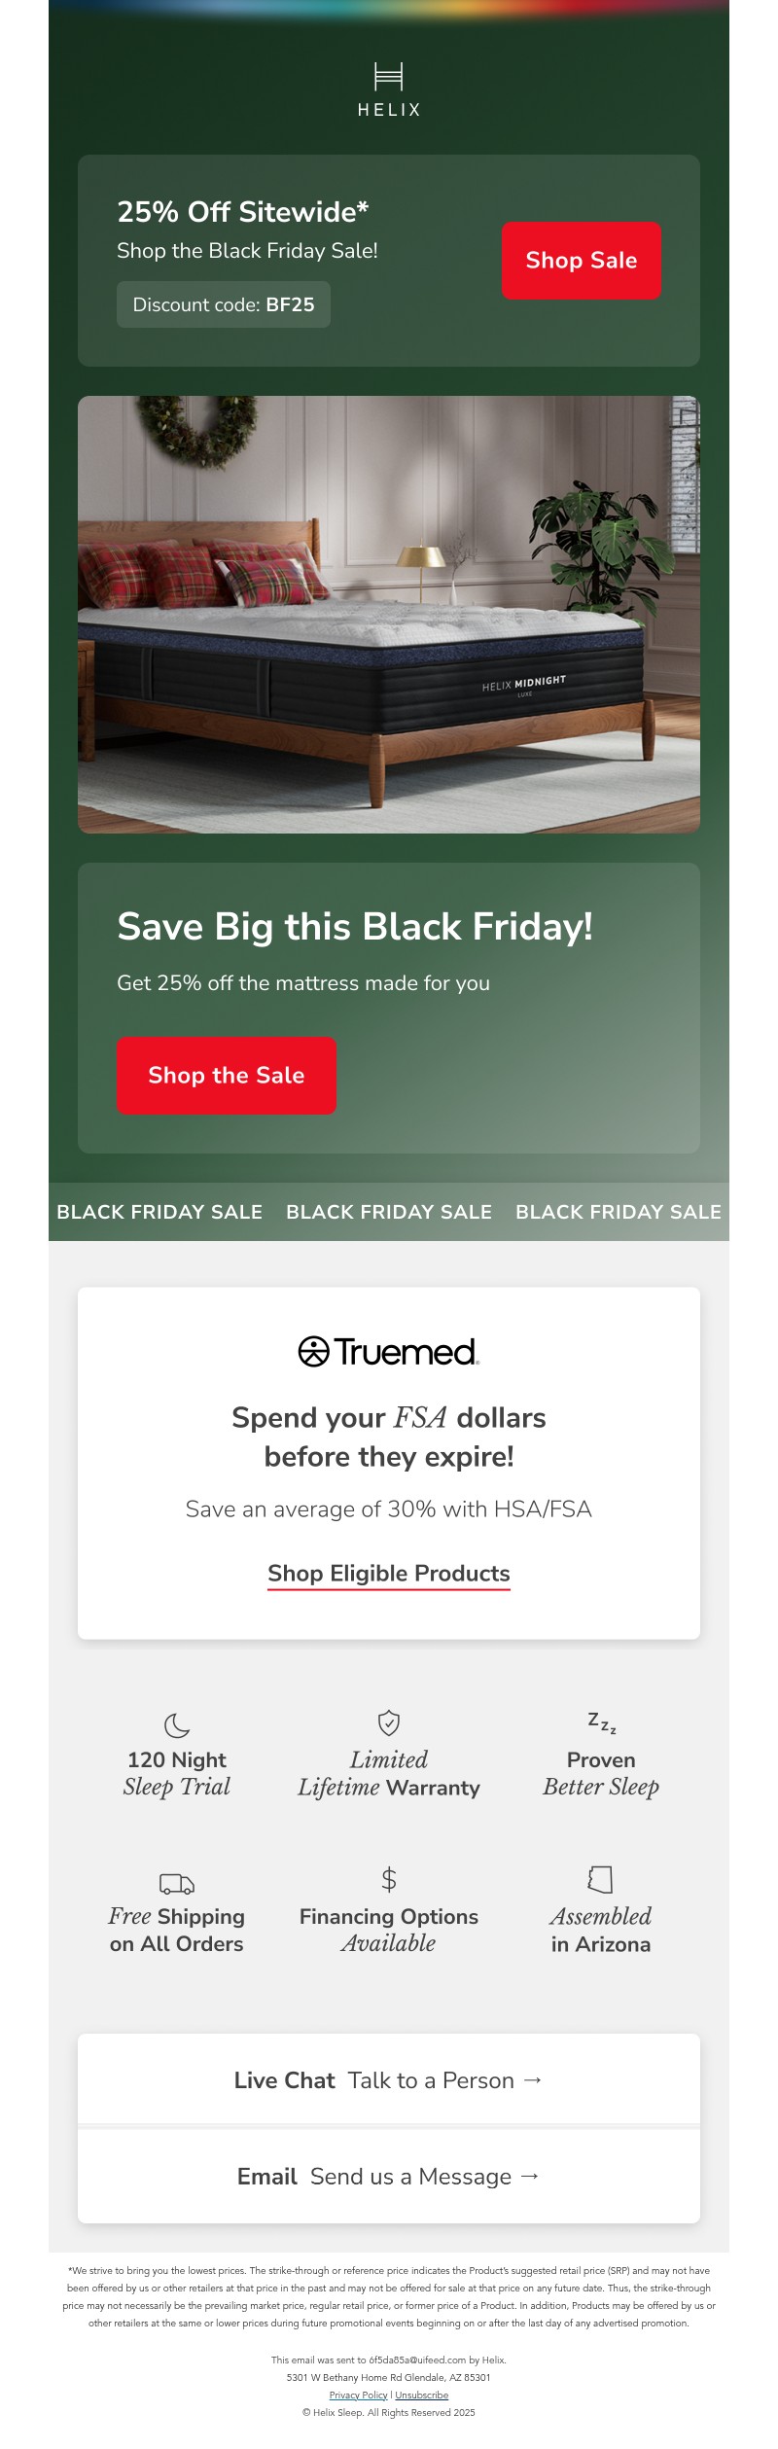Viewport: 778px width, 2449px height.
Task: Open the Shop Eligible Products link
Action: 388,1573
